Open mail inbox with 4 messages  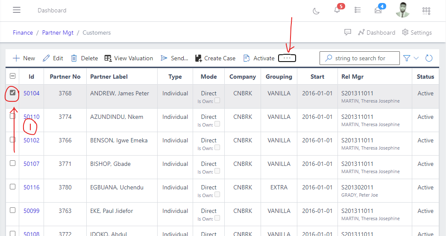pos(378,11)
